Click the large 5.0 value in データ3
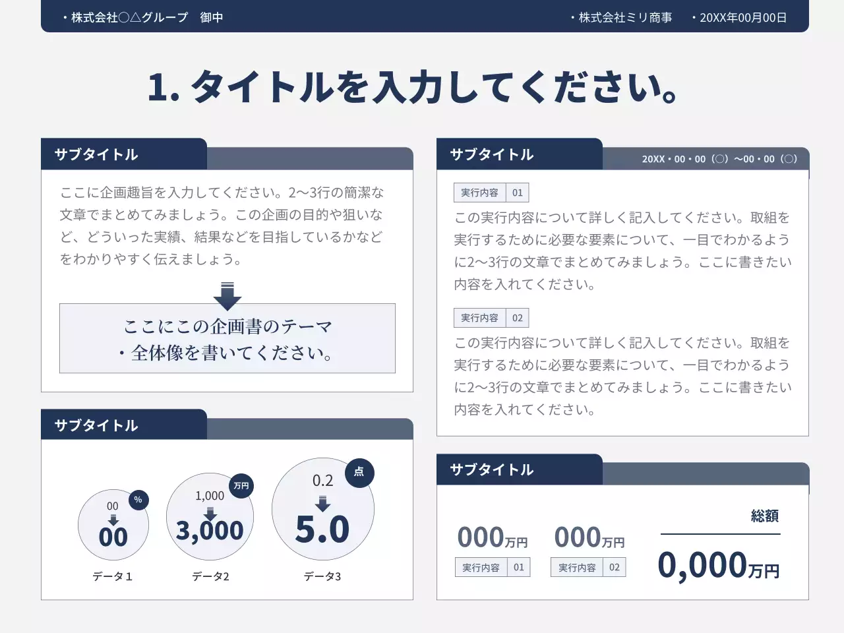The height and width of the screenshot is (633, 844). coord(322,530)
